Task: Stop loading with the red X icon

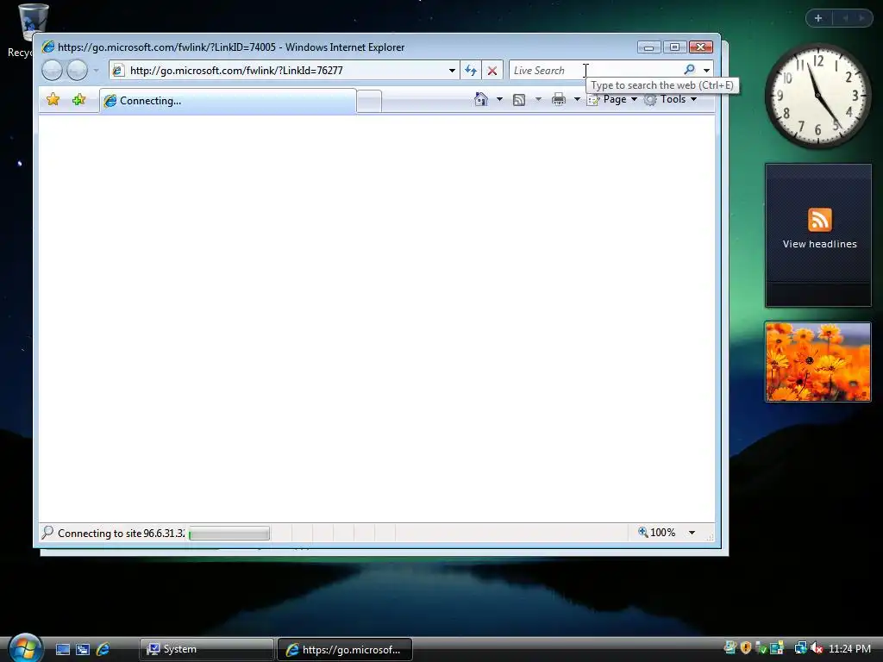Action: tap(492, 71)
